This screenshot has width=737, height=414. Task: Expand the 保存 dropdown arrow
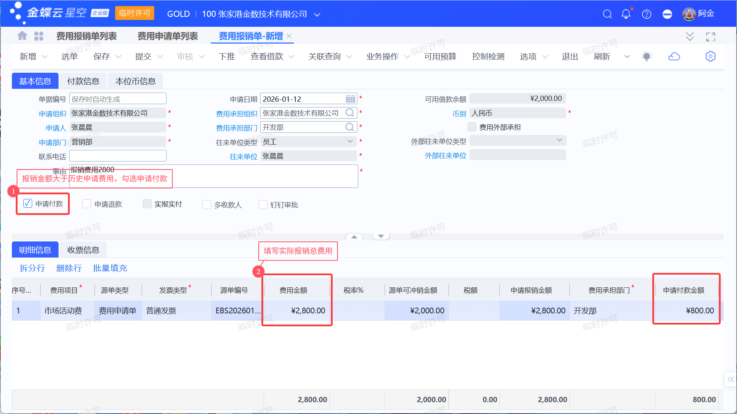point(118,57)
